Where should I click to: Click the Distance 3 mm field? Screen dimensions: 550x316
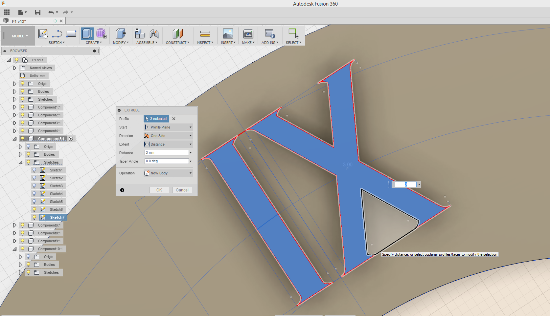(x=167, y=153)
